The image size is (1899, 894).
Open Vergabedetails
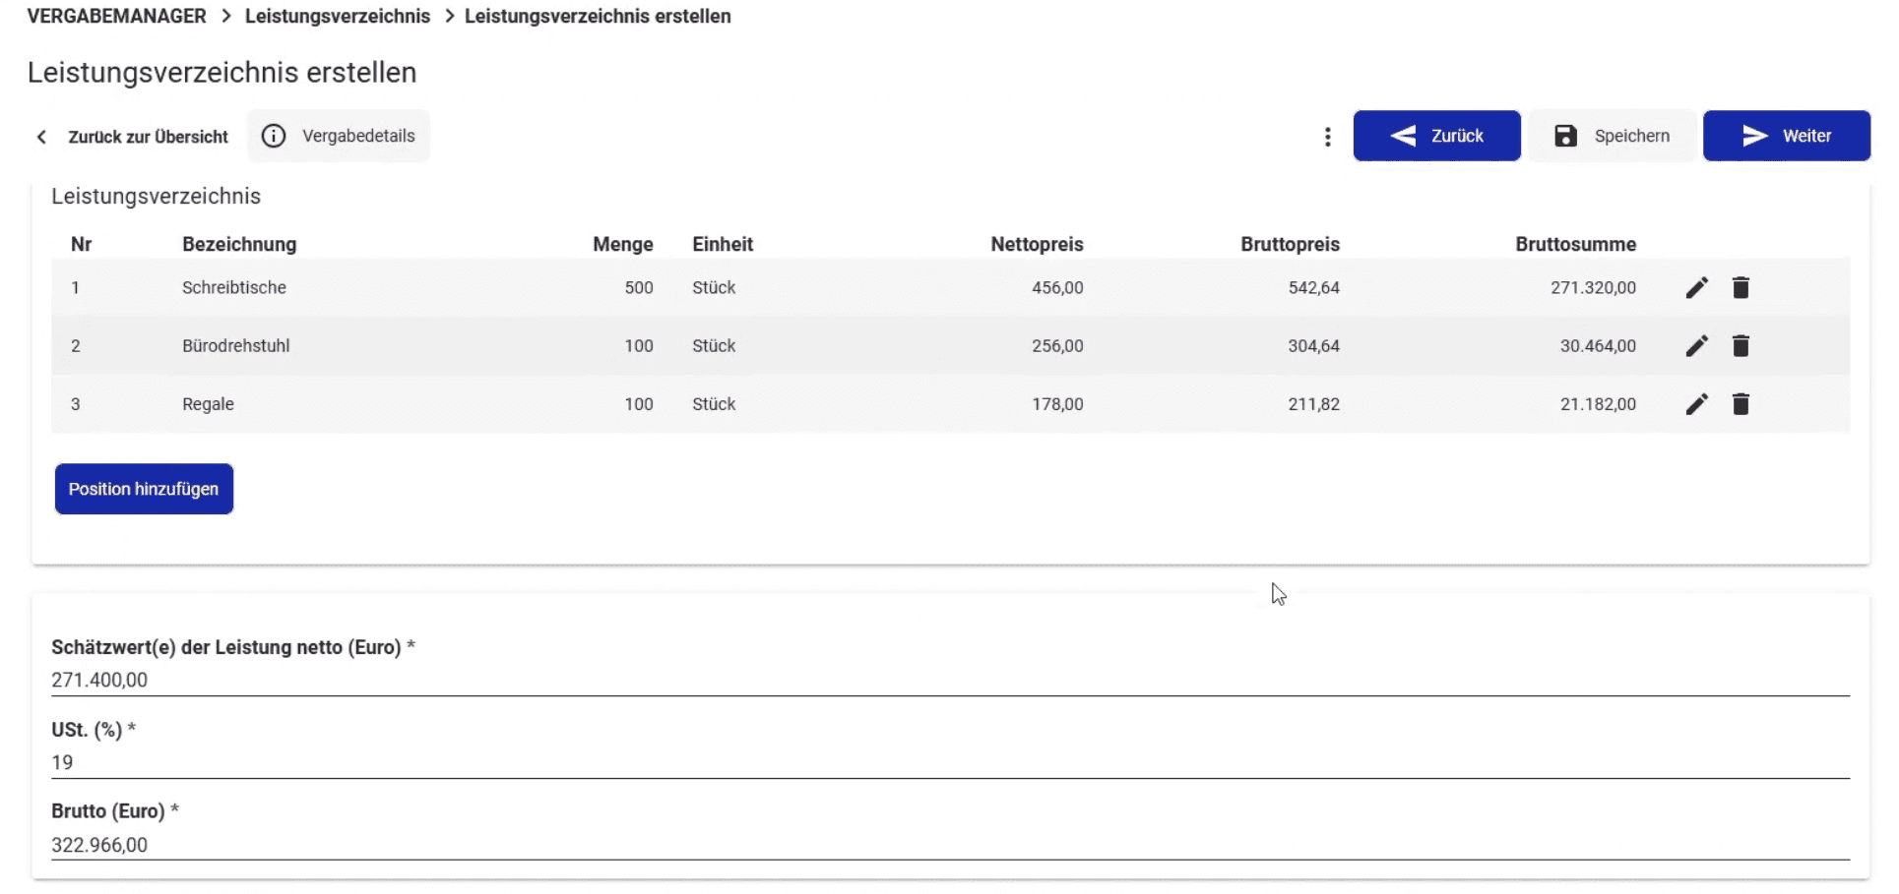click(x=339, y=136)
